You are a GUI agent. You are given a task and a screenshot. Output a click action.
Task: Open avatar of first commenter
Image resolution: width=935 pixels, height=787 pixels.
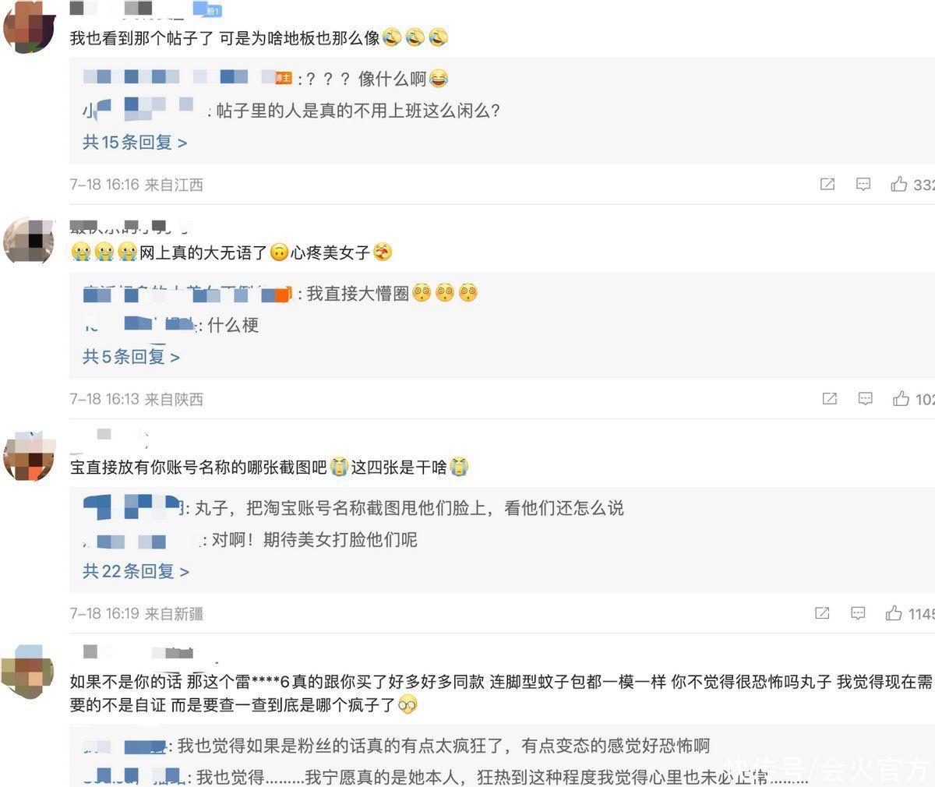30,27
